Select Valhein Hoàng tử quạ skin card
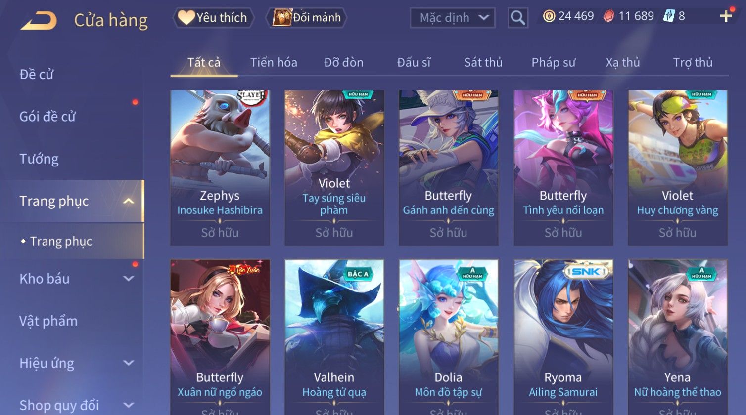Viewport: 746px width, 415px height. click(334, 337)
